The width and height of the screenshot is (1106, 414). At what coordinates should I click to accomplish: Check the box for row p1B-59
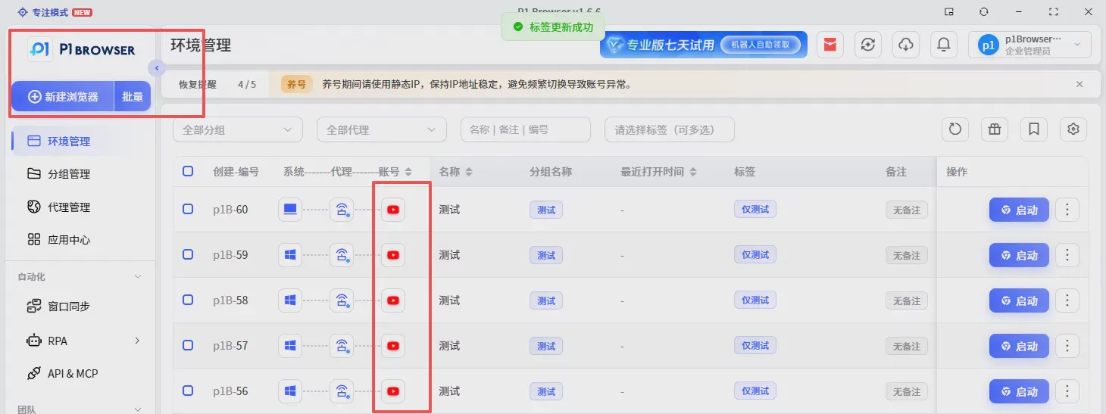pos(188,254)
